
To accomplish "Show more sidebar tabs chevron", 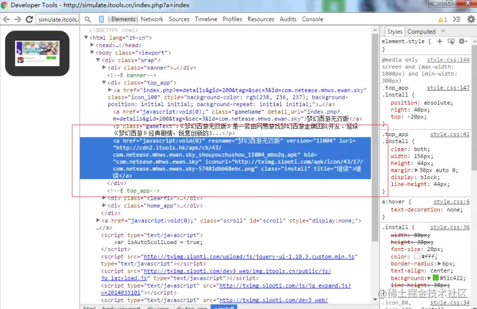I will [443, 31].
